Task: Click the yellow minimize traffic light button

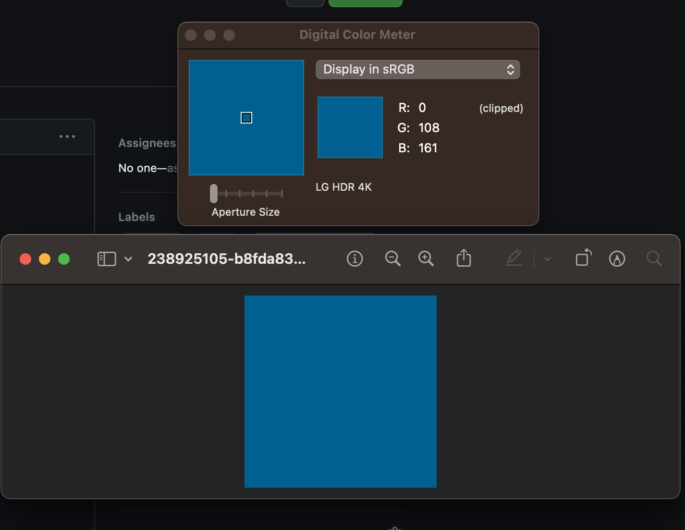Action: point(45,259)
